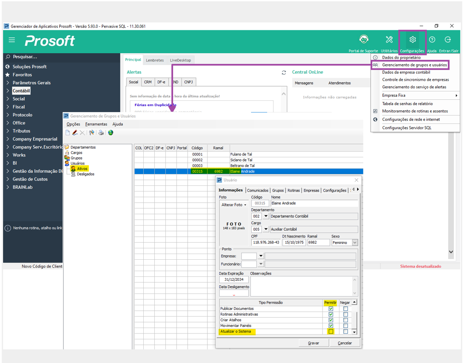Click the New document toolbar icon
Viewport: 464px width, 363px height.
pos(68,133)
